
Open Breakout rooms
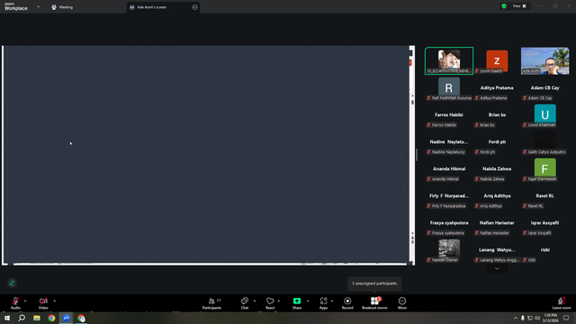(374, 303)
